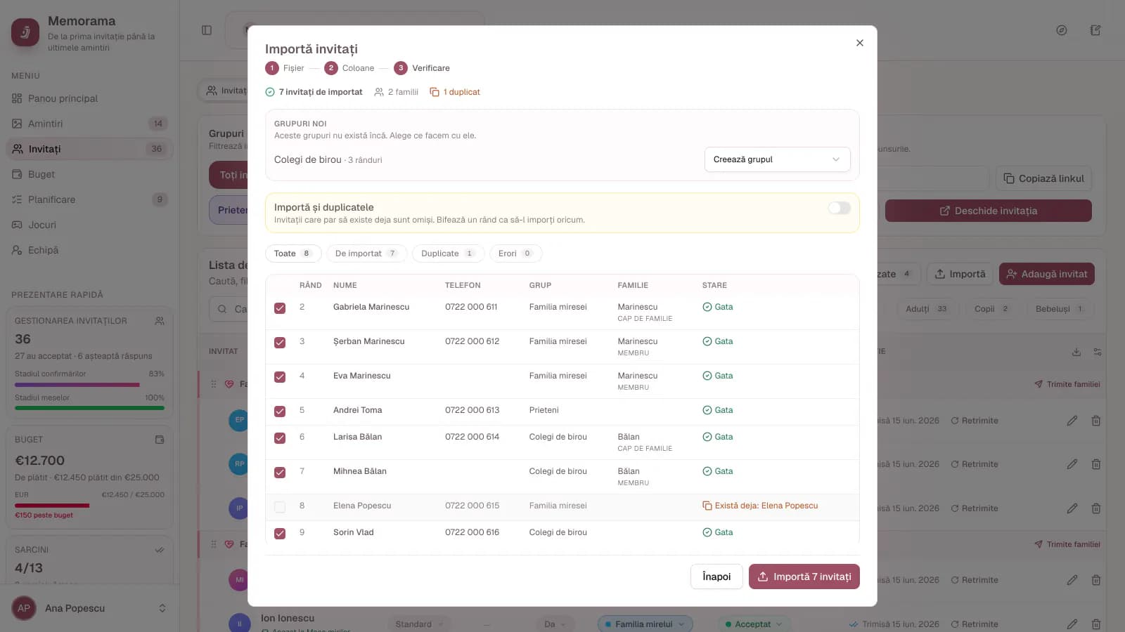
Task: Click the Memorama logo icon
Action: [x=25, y=32]
